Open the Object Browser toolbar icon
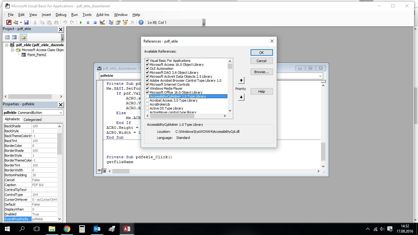This screenshot has height=235, width=418. [125, 22]
